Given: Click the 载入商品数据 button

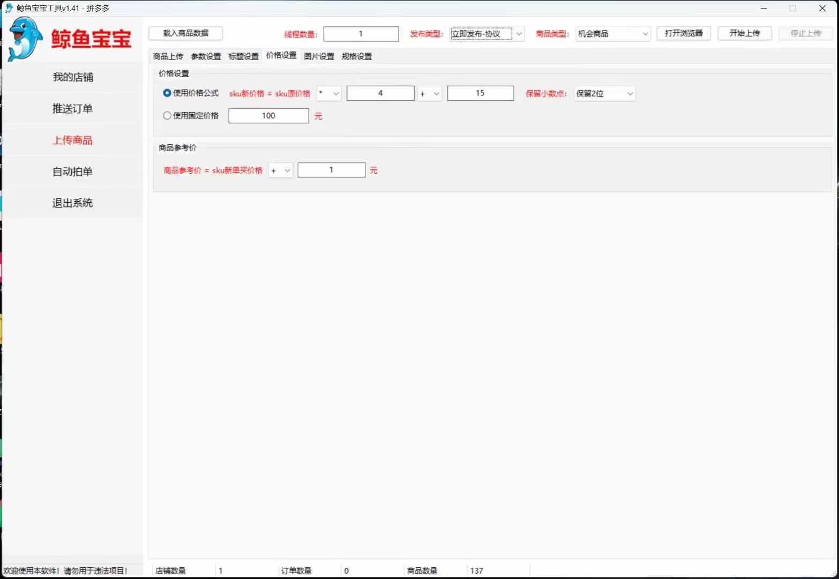Looking at the screenshot, I should 185,33.
